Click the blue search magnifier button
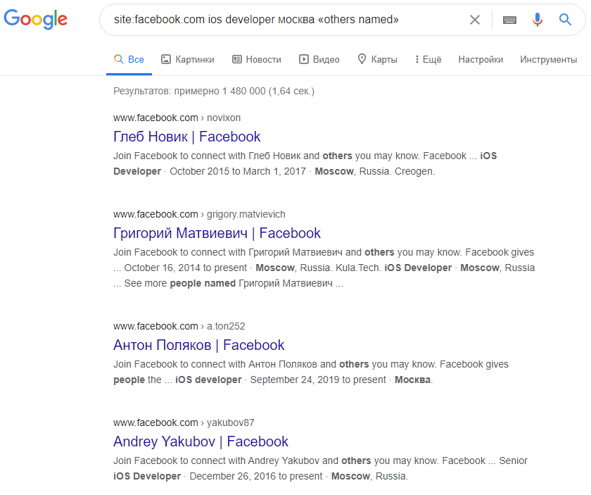The height and width of the screenshot is (495, 591). click(x=565, y=19)
